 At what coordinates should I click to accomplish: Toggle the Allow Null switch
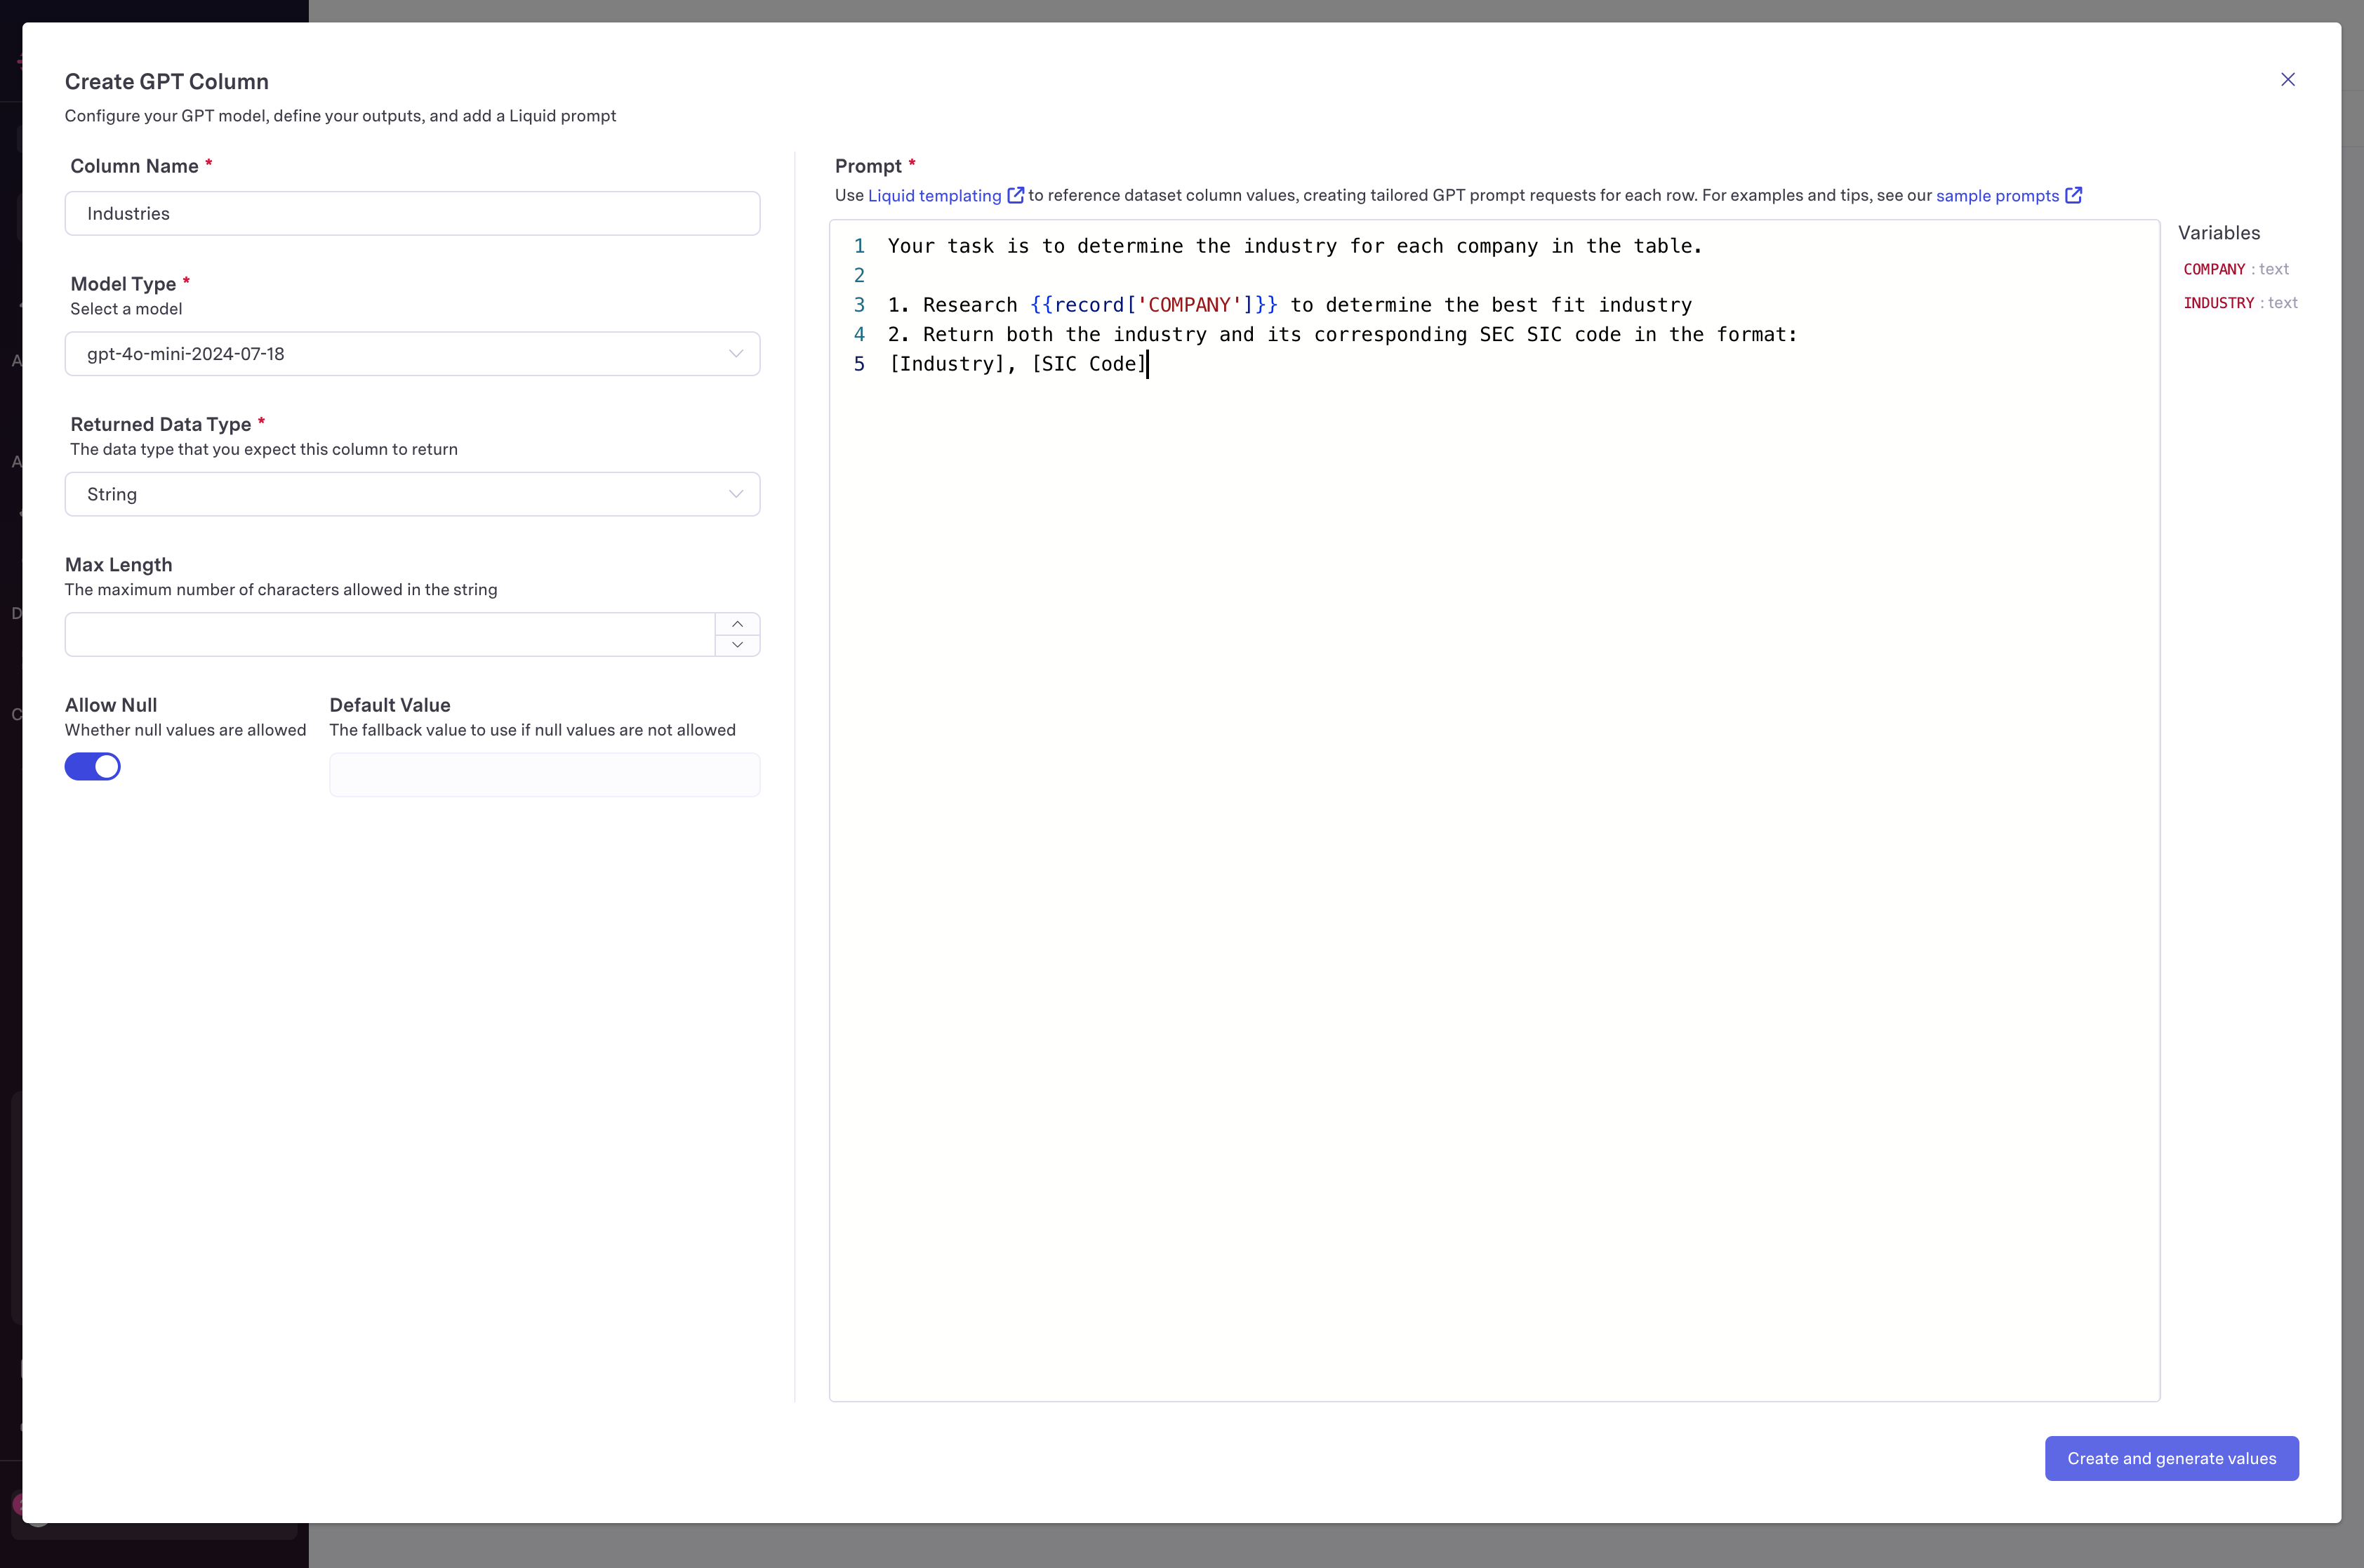(x=93, y=766)
